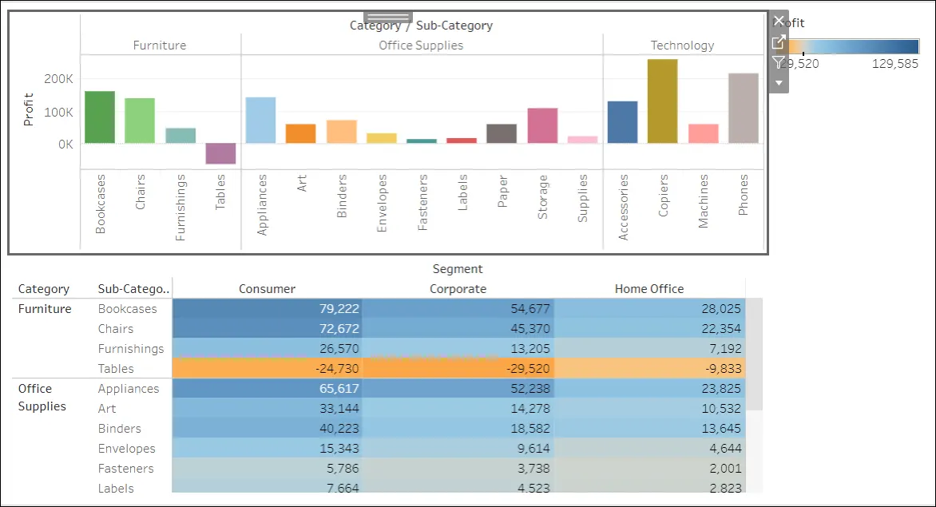
Task: Click the Furniture category header in chart
Action: (160, 46)
